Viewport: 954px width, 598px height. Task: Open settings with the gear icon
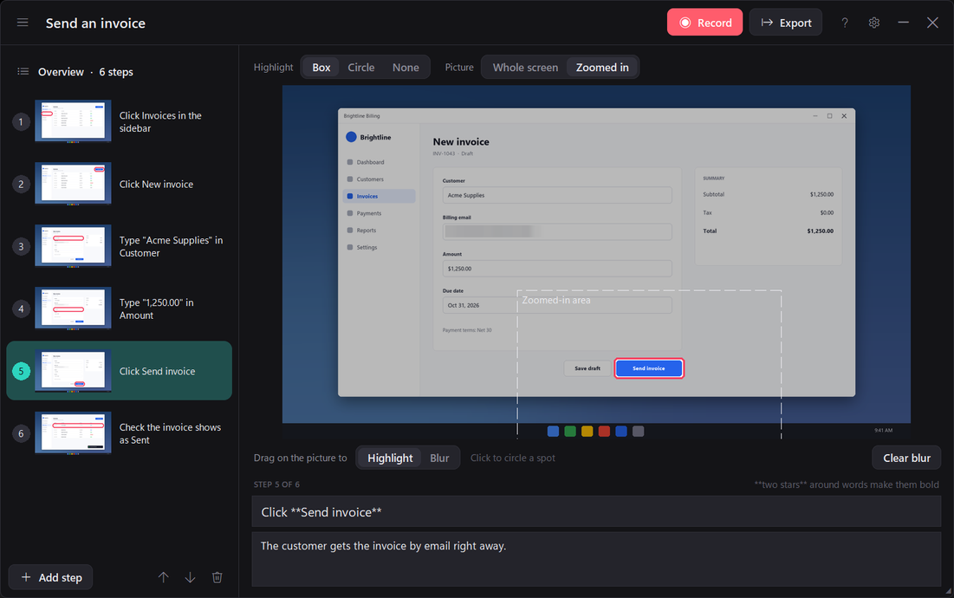pyautogui.click(x=873, y=23)
